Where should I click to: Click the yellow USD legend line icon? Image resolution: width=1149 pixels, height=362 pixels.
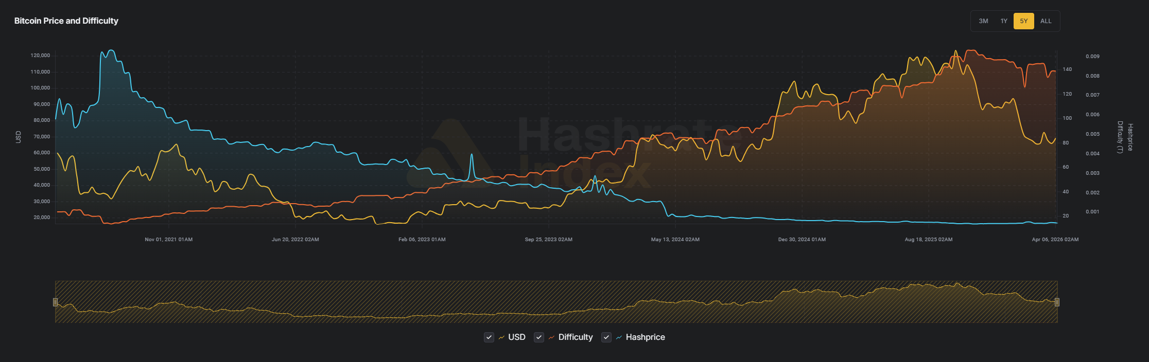click(501, 337)
